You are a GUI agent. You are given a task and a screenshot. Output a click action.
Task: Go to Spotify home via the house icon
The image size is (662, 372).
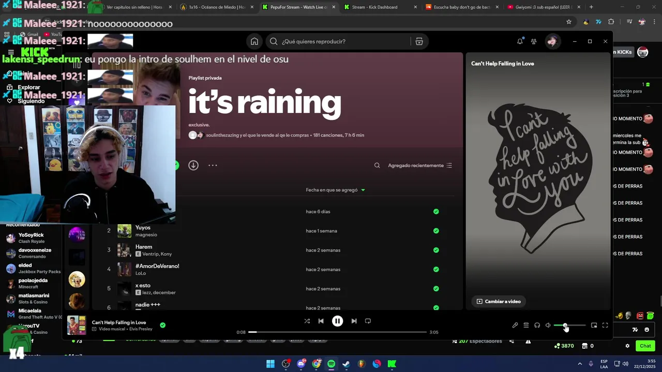[254, 41]
